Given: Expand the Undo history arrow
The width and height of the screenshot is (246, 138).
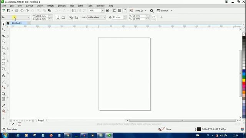Looking at the screenshot, I should pyautogui.click(x=60, y=11).
